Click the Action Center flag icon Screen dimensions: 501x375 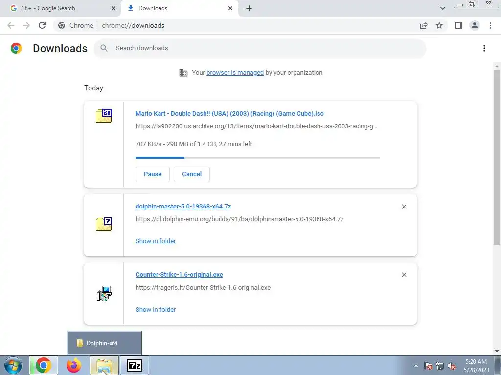(x=428, y=366)
